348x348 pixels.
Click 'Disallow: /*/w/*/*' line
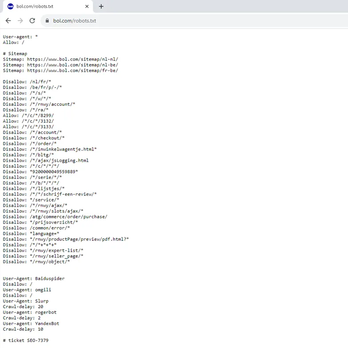click(27, 99)
